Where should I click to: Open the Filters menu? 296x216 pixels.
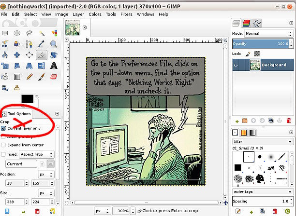click(126, 14)
